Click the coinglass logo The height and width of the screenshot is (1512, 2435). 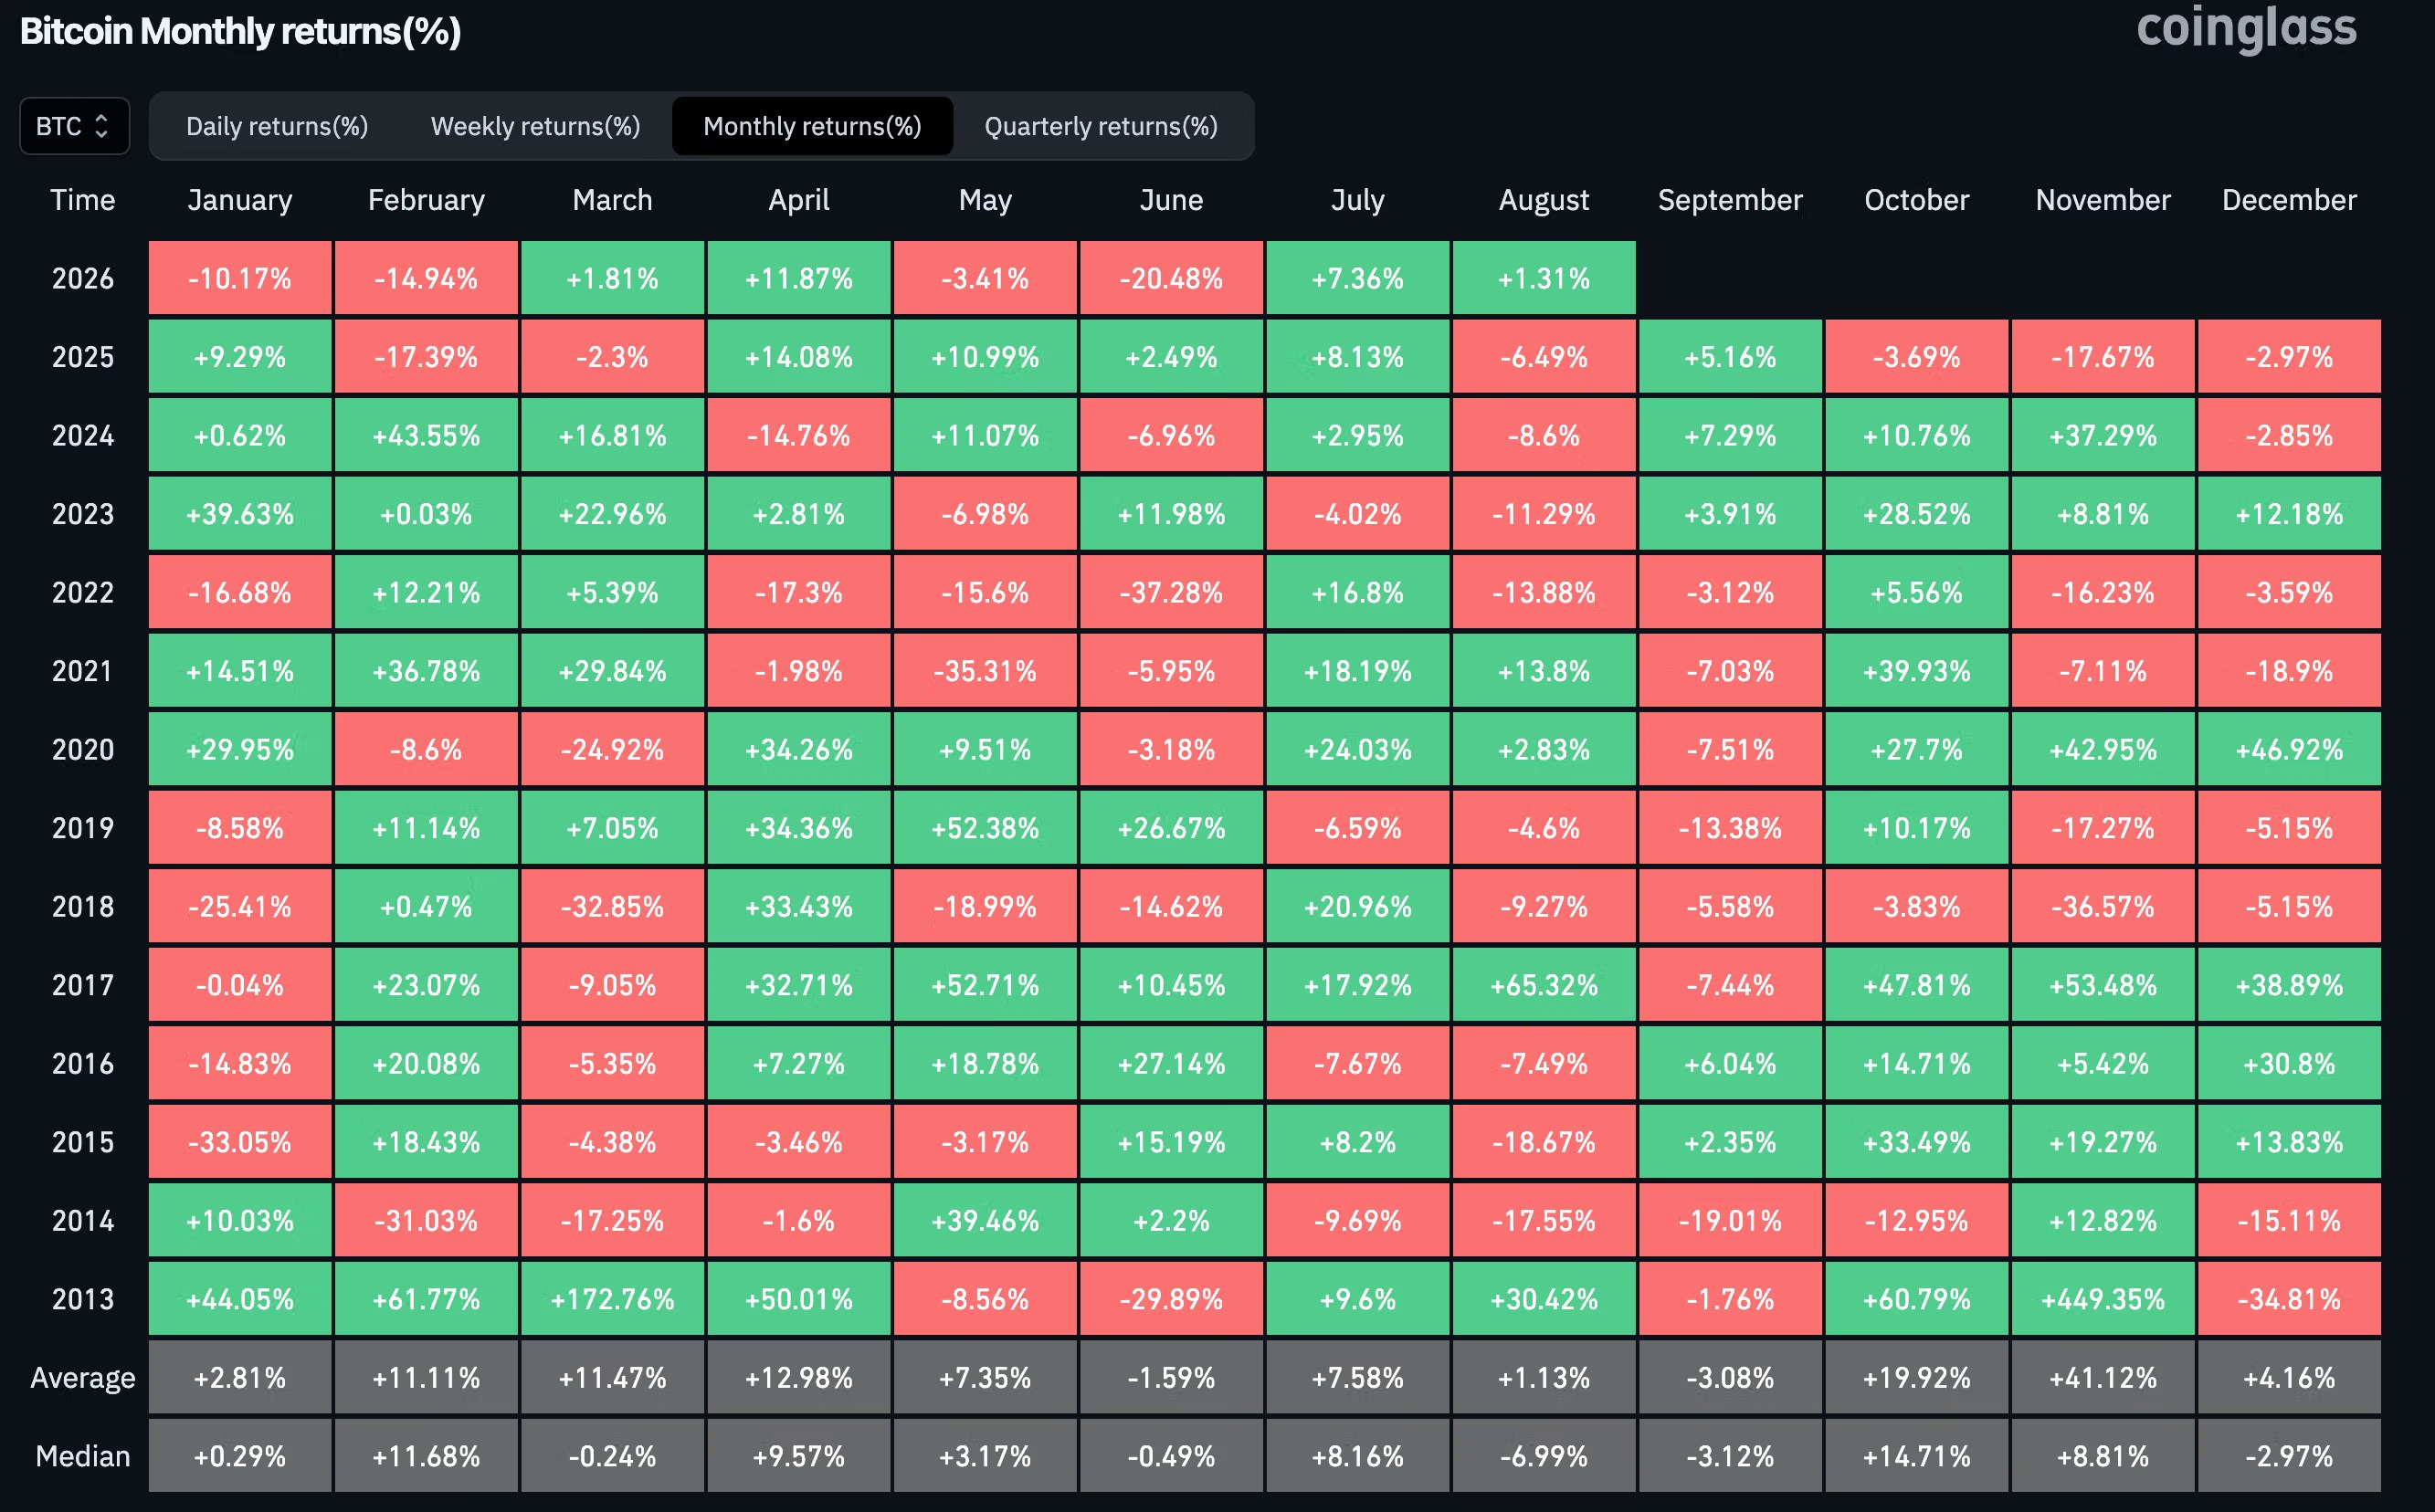coord(2246,28)
